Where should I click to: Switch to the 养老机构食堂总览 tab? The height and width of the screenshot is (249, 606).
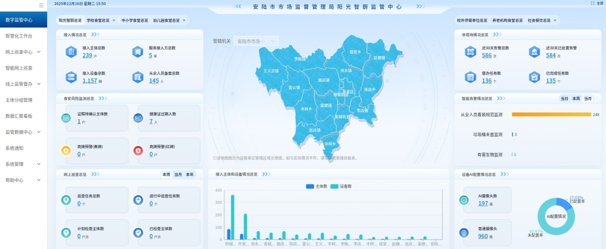506,20
